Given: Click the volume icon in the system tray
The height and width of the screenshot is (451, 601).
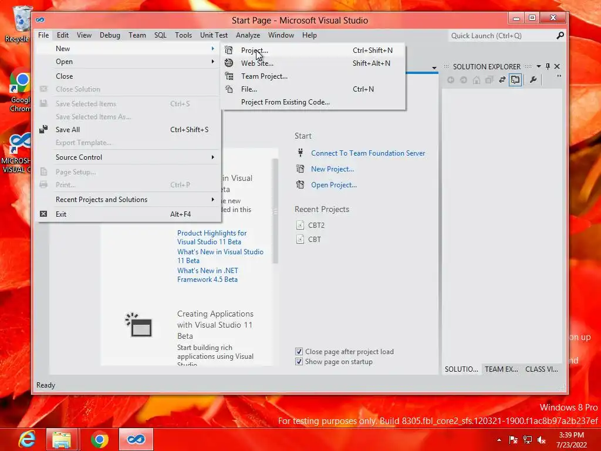Looking at the screenshot, I should tap(542, 440).
